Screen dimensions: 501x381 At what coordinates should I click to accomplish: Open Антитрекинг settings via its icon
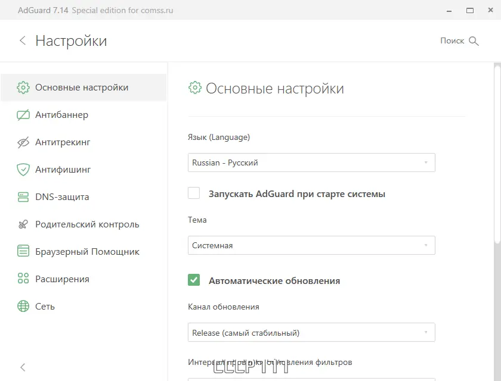click(x=23, y=142)
